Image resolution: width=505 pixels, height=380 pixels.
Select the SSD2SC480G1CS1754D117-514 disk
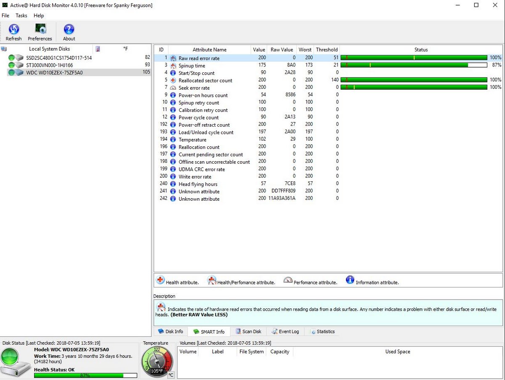[x=58, y=58]
